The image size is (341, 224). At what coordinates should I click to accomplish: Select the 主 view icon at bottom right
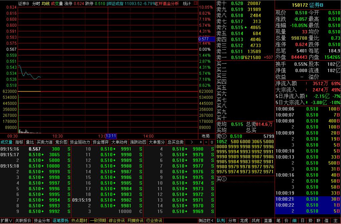(x=335, y=221)
